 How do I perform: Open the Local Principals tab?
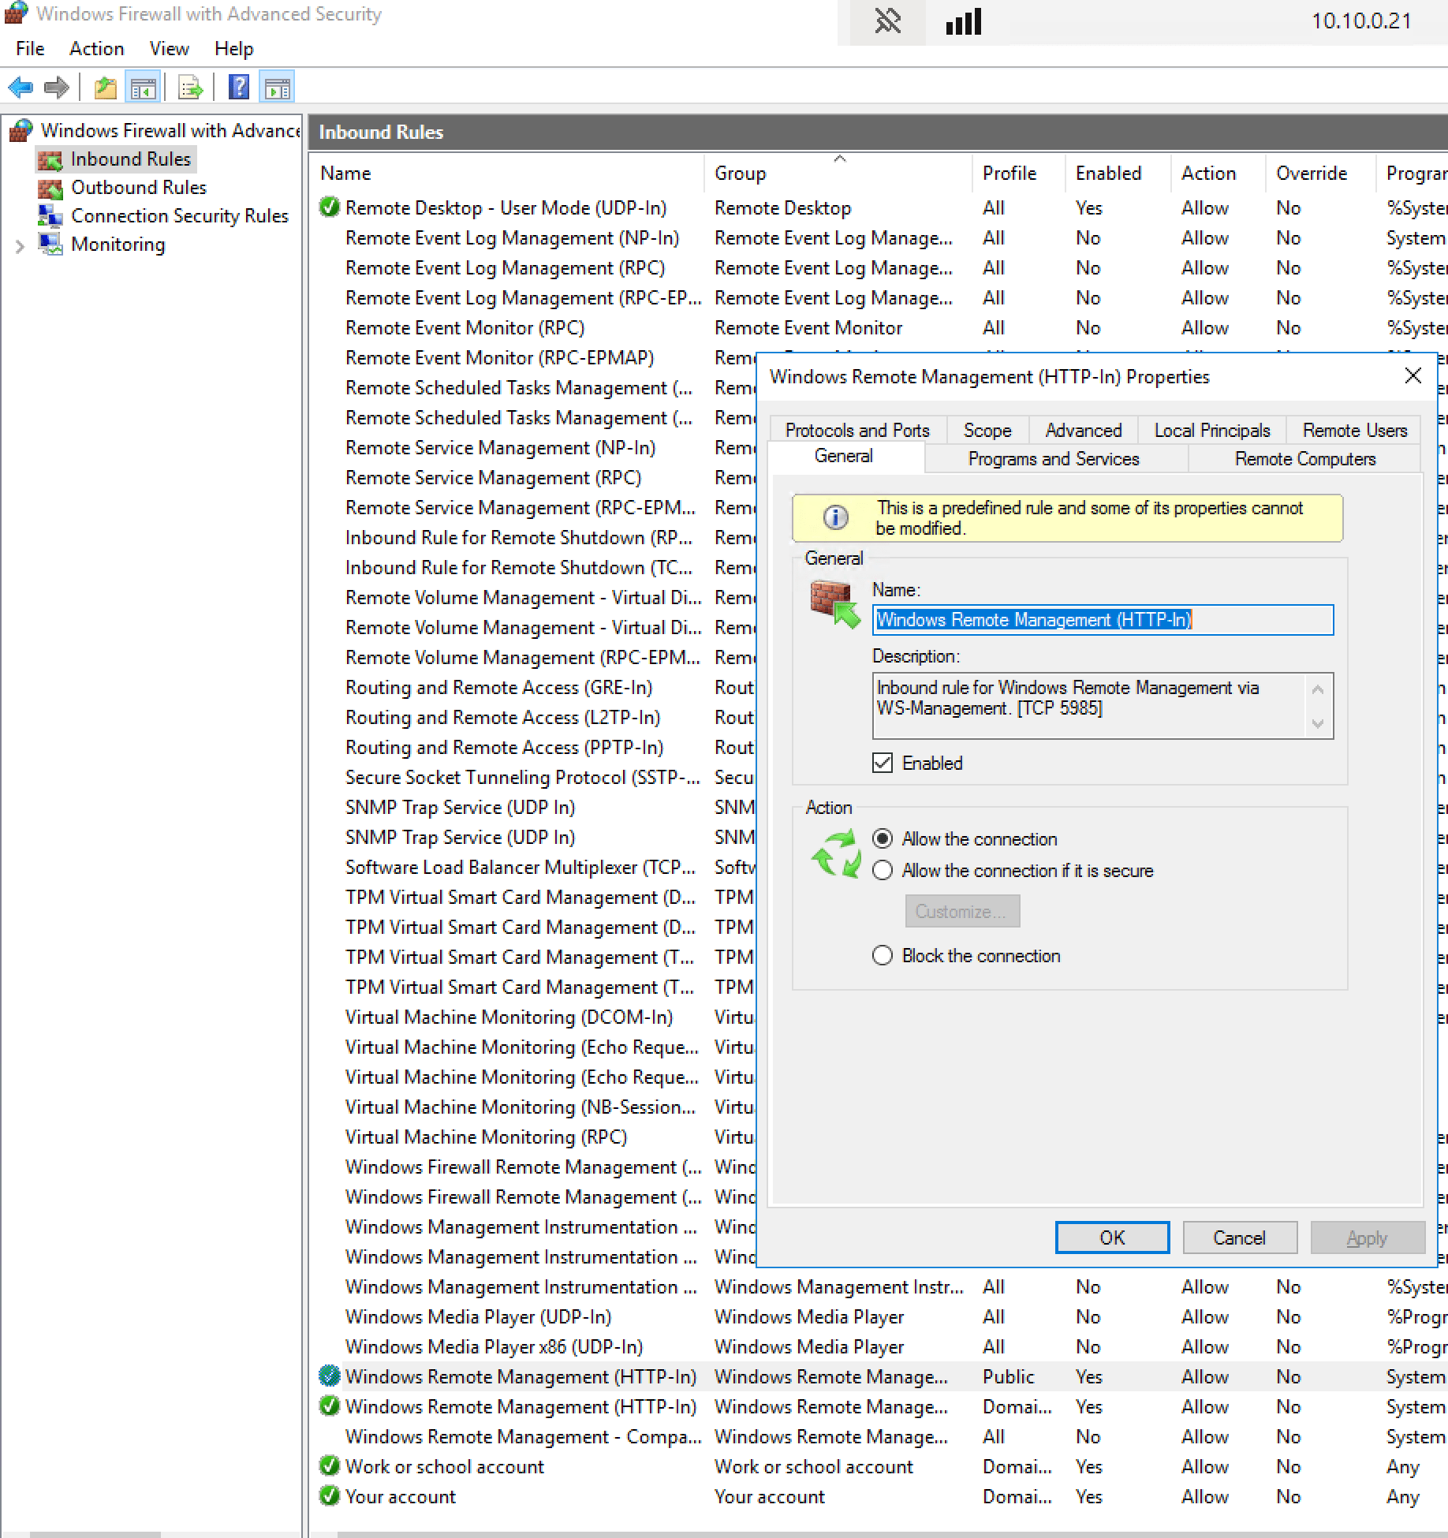click(x=1211, y=430)
